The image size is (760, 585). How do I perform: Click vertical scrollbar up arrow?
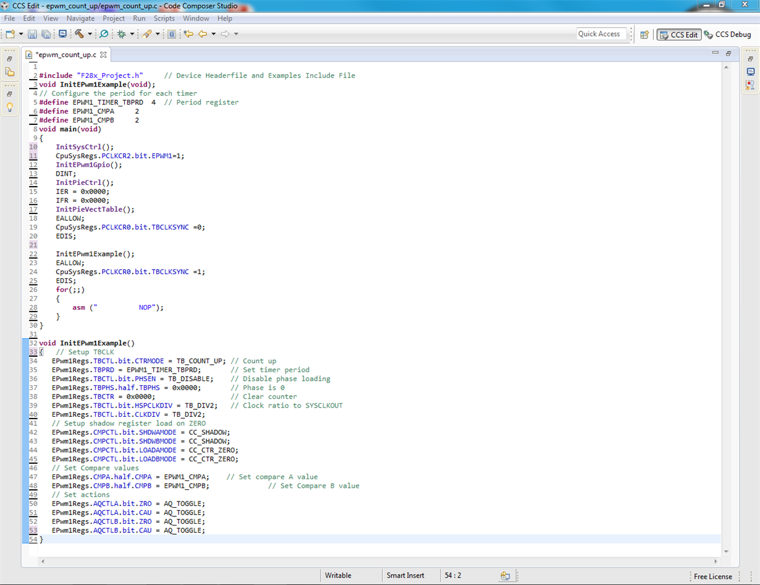tap(727, 67)
